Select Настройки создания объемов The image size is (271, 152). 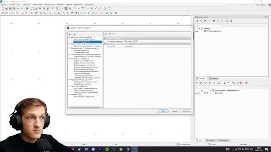(86, 88)
